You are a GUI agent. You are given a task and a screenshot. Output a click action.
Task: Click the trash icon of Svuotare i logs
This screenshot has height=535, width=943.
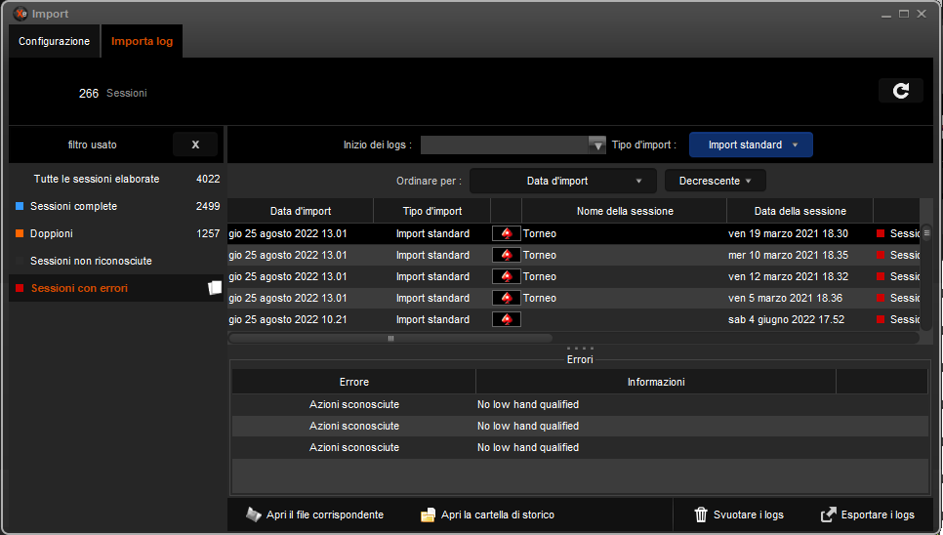(x=701, y=514)
